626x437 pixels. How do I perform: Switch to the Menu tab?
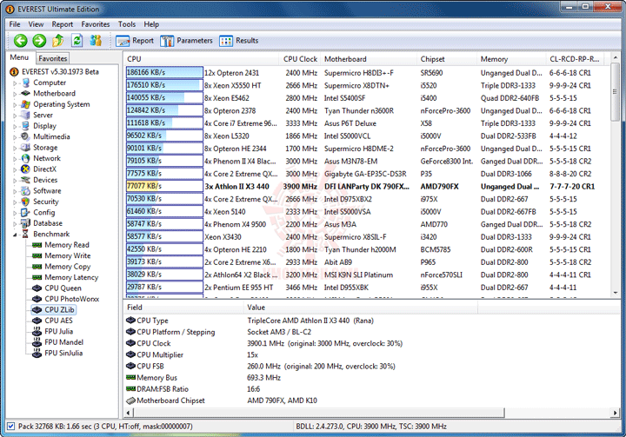(19, 57)
